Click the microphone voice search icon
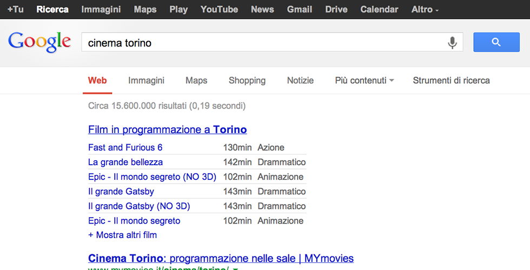 pos(453,43)
